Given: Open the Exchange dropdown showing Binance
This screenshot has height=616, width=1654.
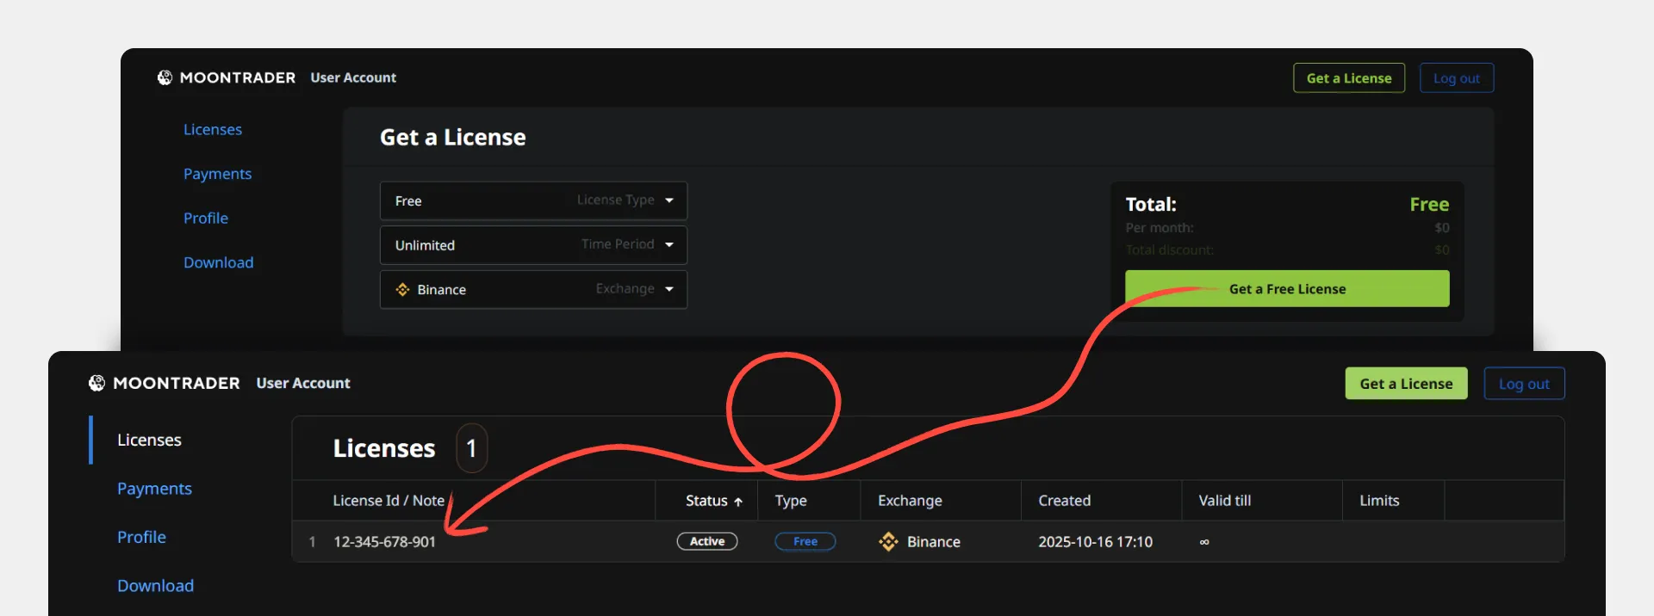Looking at the screenshot, I should tap(533, 290).
